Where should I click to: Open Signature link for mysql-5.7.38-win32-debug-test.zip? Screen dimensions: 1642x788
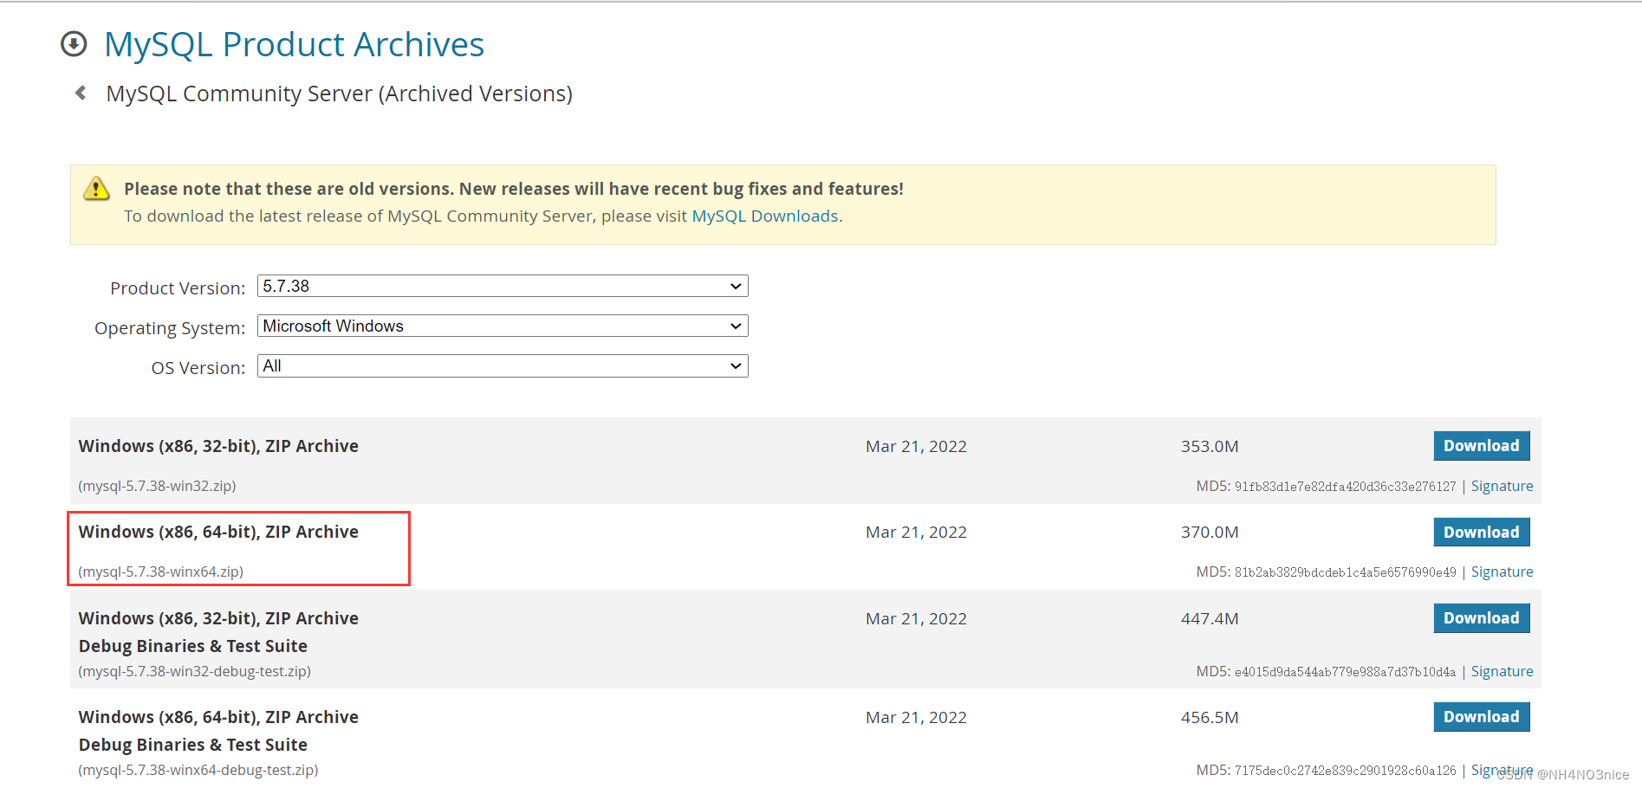pos(1502,671)
